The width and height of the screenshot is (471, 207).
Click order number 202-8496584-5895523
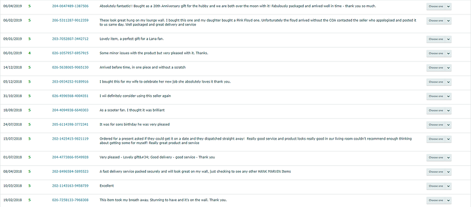click(x=70, y=171)
